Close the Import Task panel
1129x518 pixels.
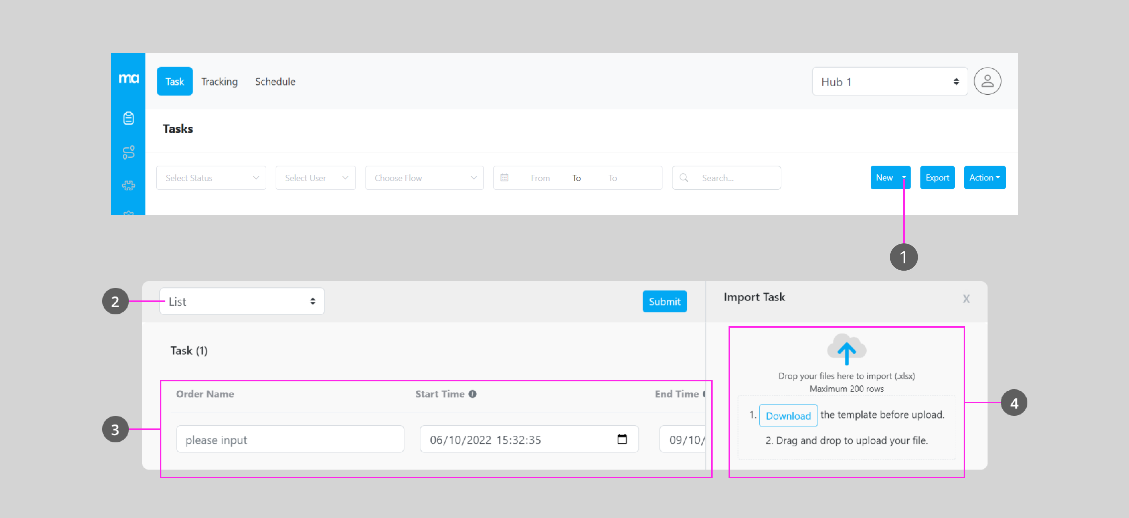point(966,298)
